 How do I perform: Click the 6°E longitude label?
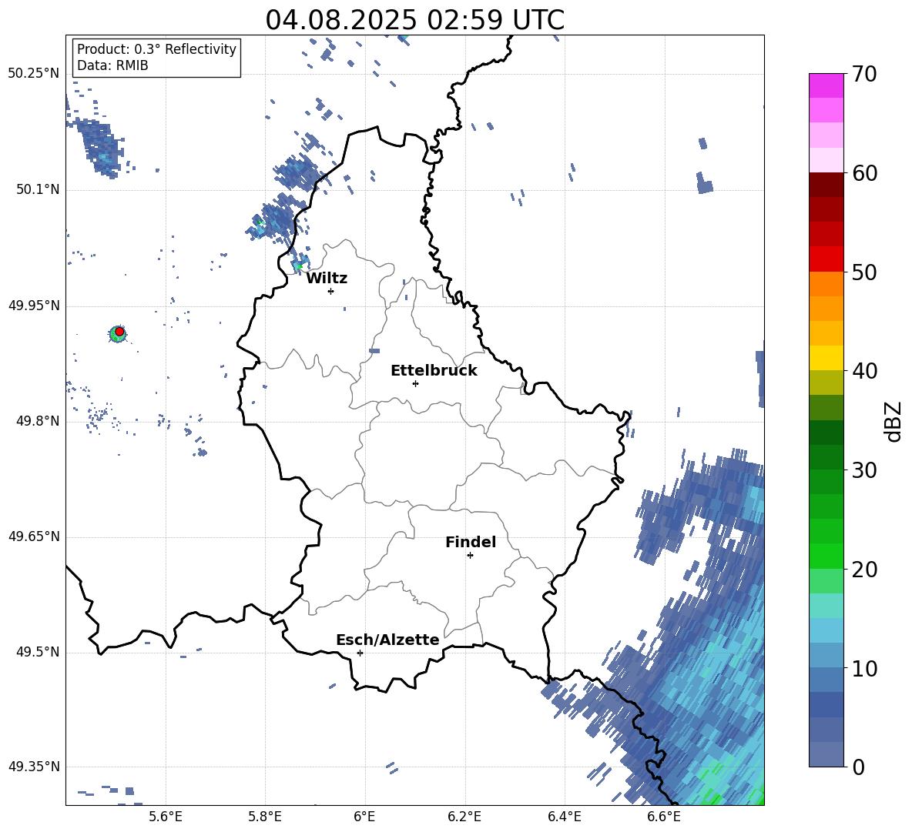[364, 817]
